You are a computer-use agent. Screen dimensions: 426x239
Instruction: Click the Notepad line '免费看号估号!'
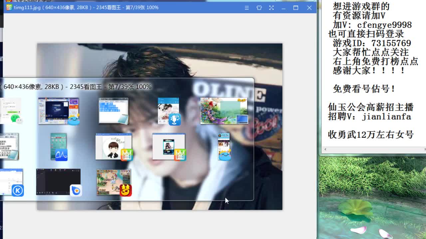click(x=364, y=89)
